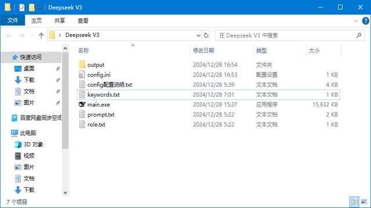Select the output folder name
The height and width of the screenshot is (208, 371).
tap(96, 65)
